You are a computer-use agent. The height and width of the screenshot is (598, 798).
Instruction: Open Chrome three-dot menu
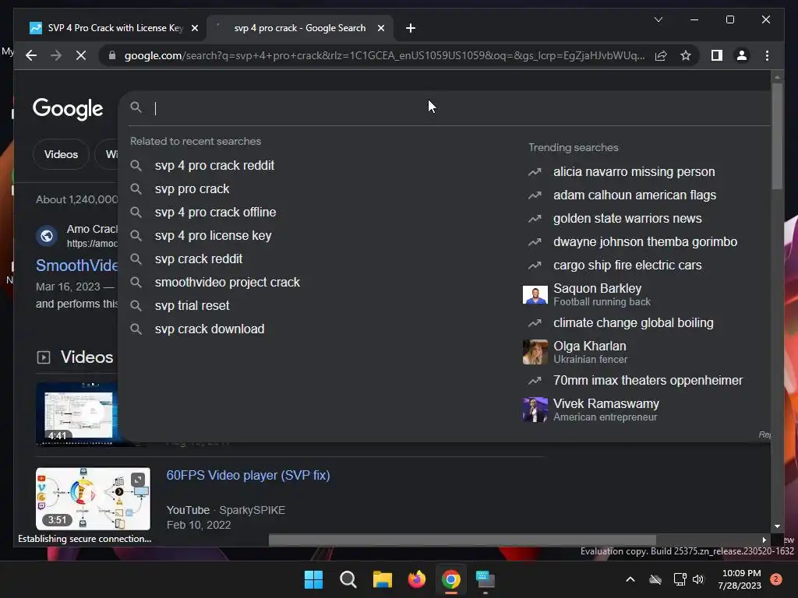(x=767, y=55)
